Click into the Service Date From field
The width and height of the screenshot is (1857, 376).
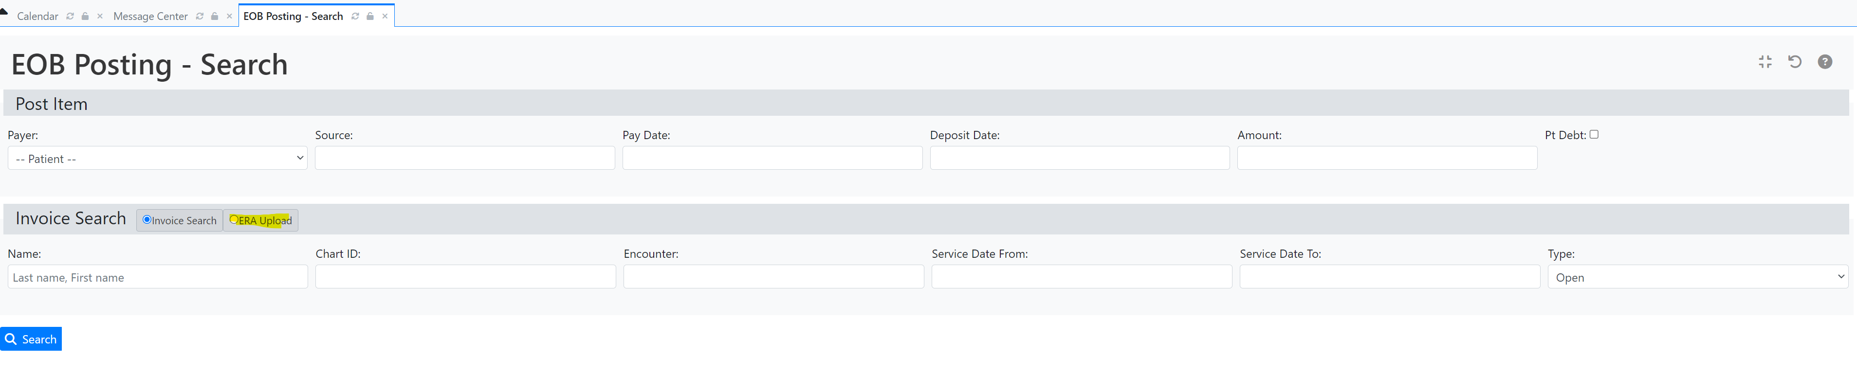pos(1081,277)
